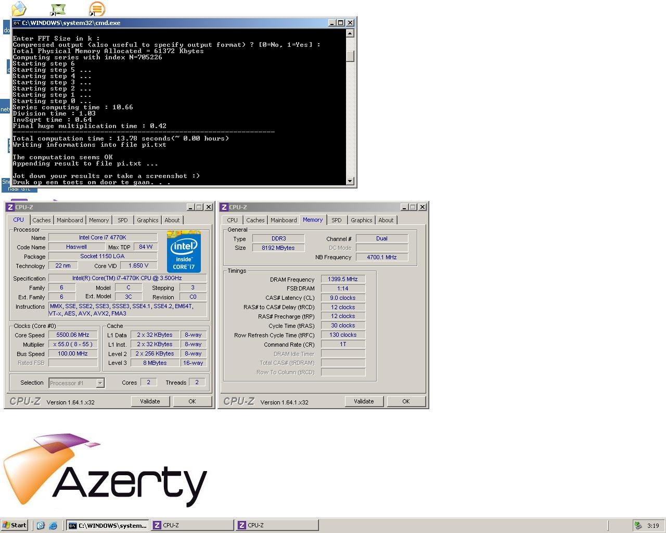The width and height of the screenshot is (666, 533).
Task: Click the system tray icon beside the clock
Action: (638, 526)
